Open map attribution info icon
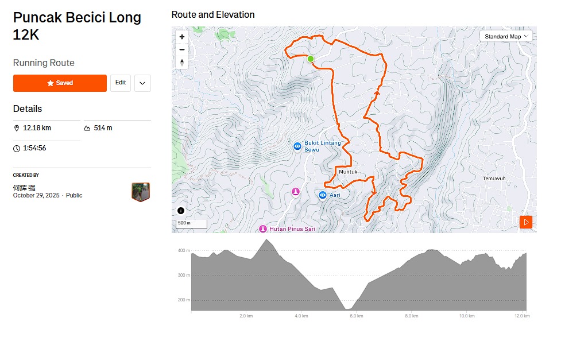 coord(180,211)
